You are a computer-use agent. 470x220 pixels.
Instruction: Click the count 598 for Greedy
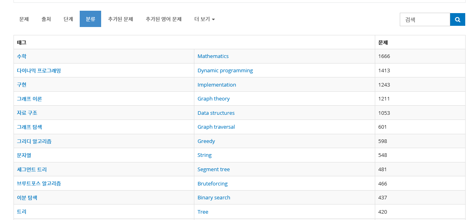382,141
